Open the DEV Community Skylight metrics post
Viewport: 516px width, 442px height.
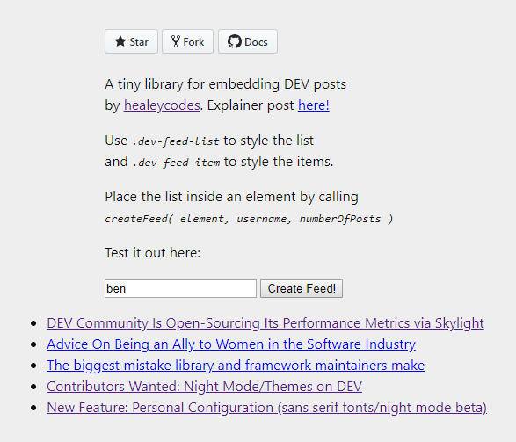pos(265,323)
